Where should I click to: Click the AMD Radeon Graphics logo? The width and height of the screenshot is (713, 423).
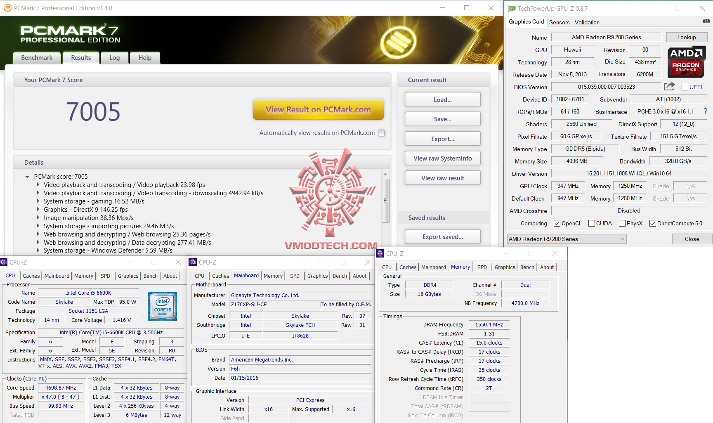pos(686,61)
